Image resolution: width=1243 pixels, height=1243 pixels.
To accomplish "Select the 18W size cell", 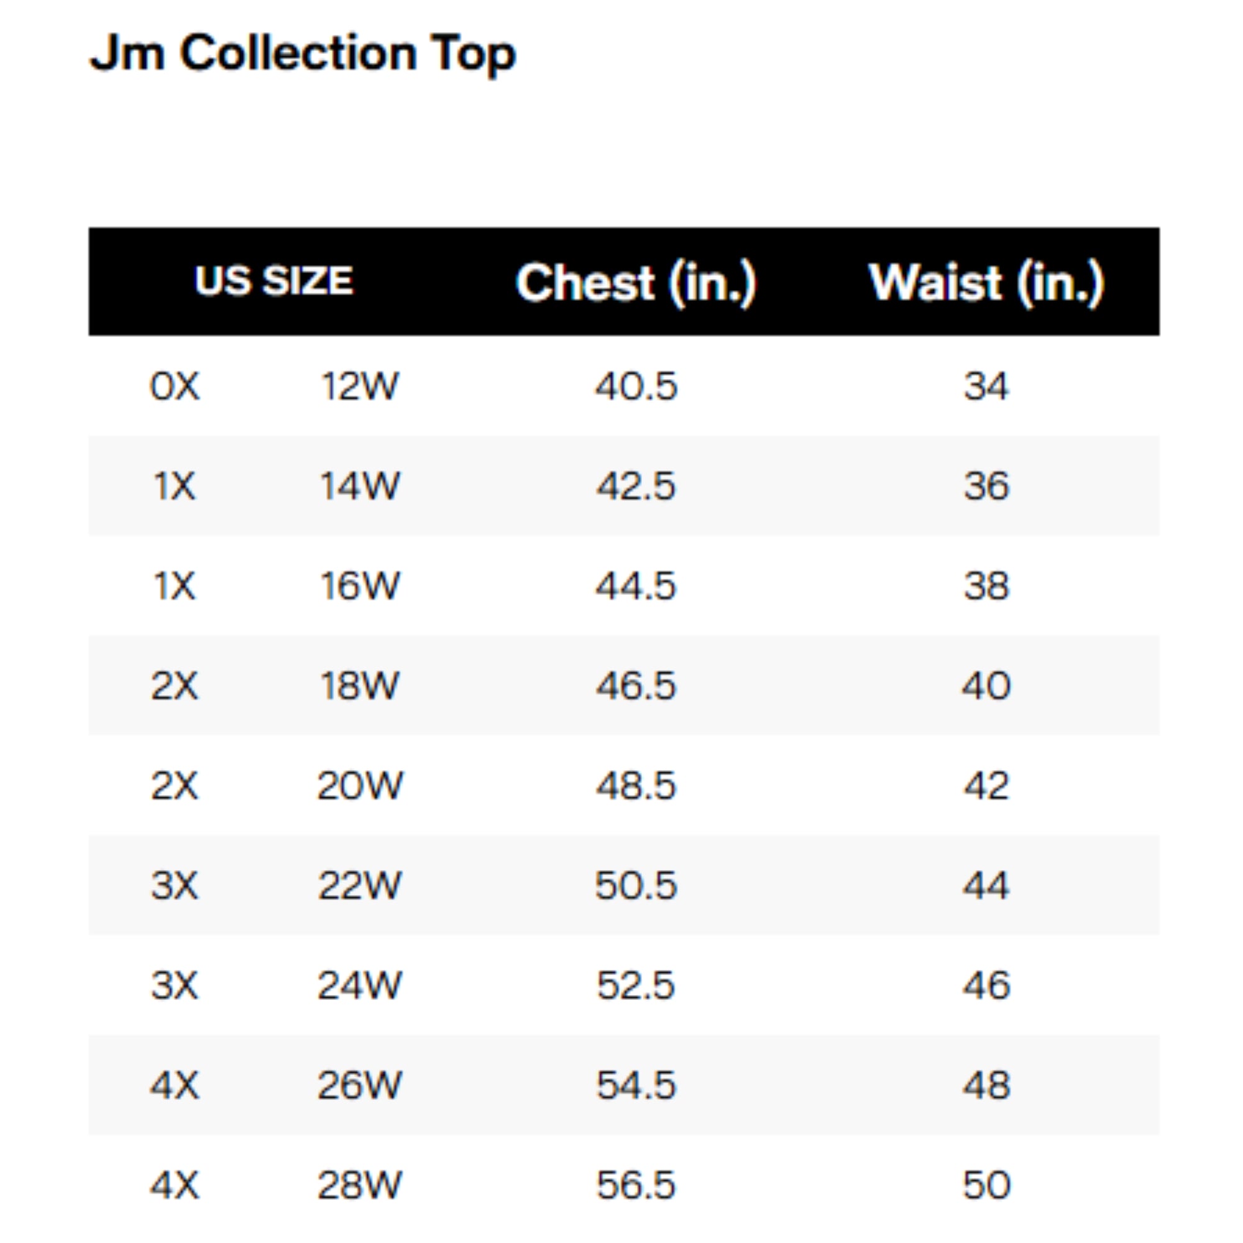I will pos(360,686).
